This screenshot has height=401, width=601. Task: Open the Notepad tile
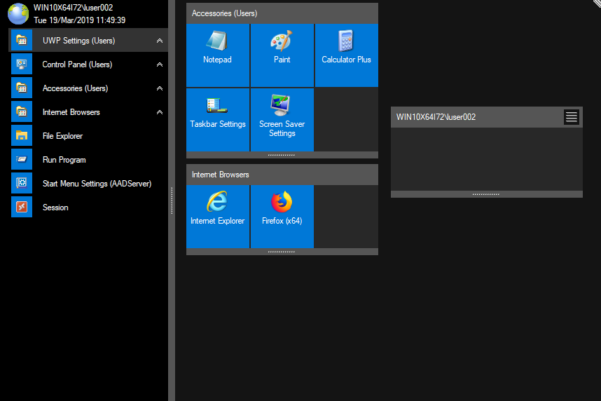click(x=217, y=55)
